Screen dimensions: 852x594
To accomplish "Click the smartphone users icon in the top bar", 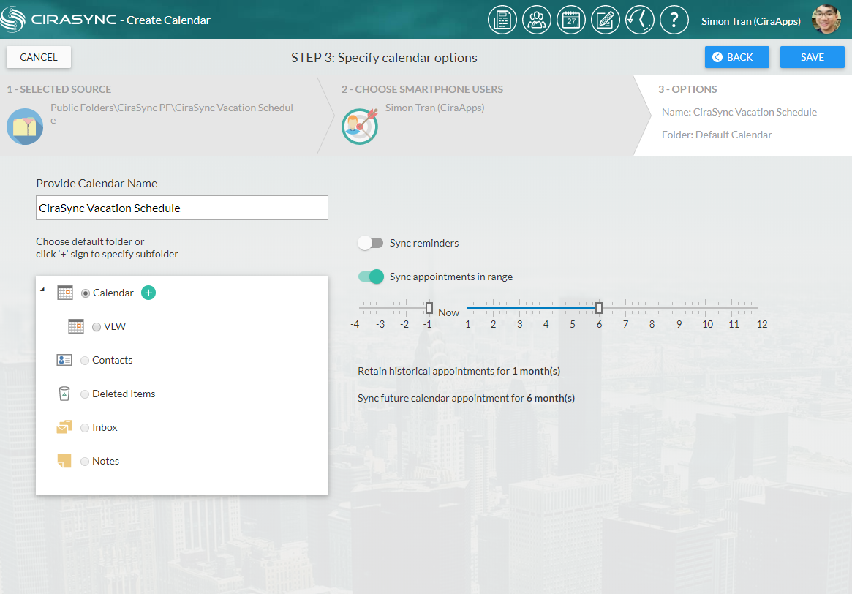I will click(537, 20).
